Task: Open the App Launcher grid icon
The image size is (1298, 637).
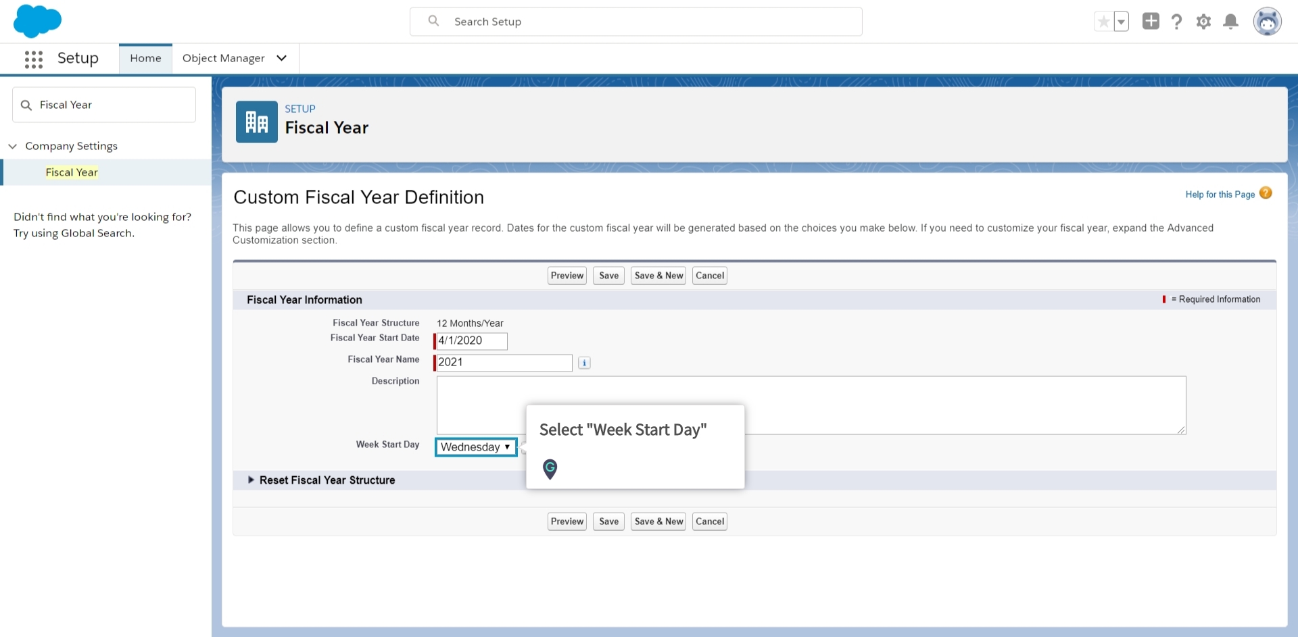Action: click(33, 59)
